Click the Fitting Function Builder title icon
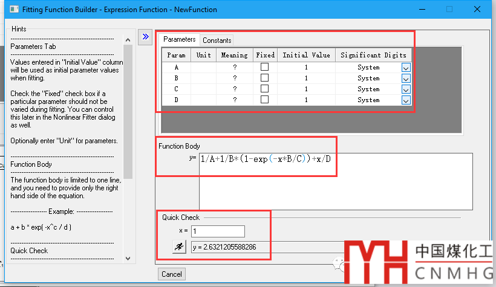The height and width of the screenshot is (287, 496). click(x=15, y=9)
